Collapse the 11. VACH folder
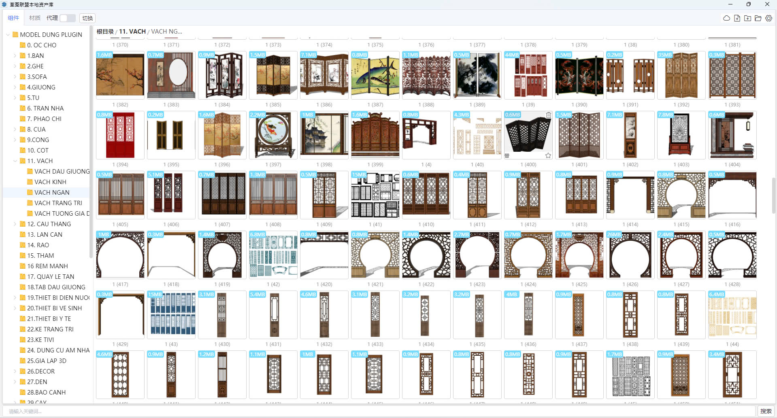 click(15, 161)
